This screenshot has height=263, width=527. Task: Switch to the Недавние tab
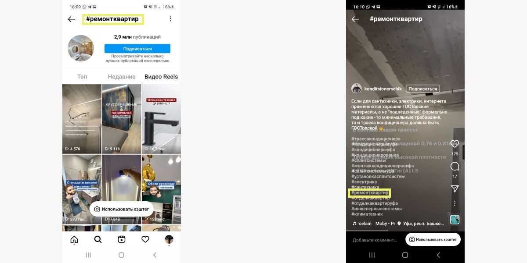122,76
